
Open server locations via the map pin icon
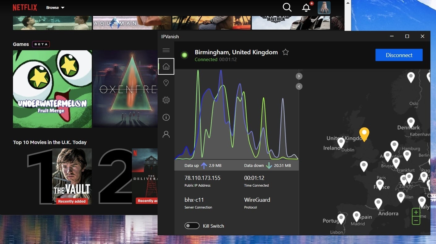tap(166, 83)
